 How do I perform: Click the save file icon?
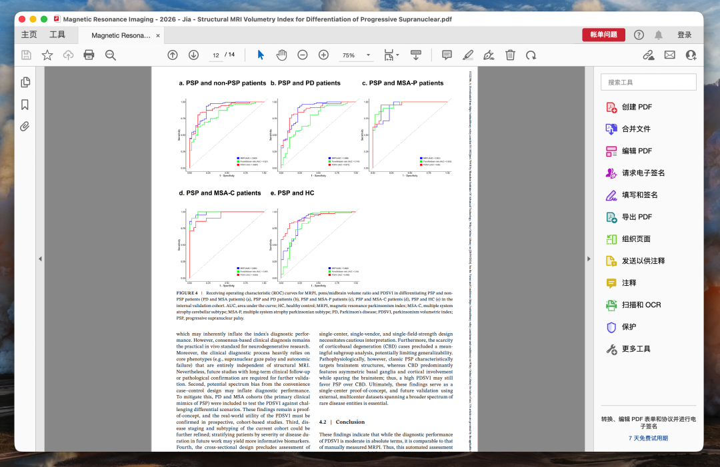pos(26,55)
